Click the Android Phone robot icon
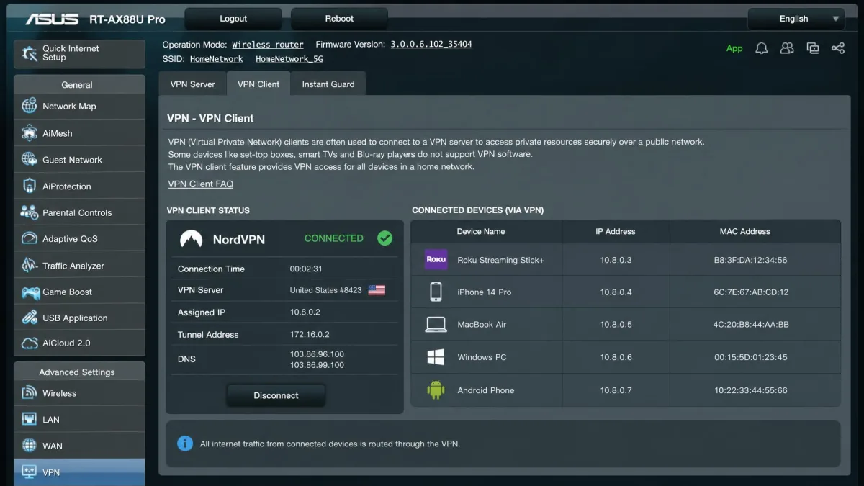864x486 pixels. [x=436, y=390]
